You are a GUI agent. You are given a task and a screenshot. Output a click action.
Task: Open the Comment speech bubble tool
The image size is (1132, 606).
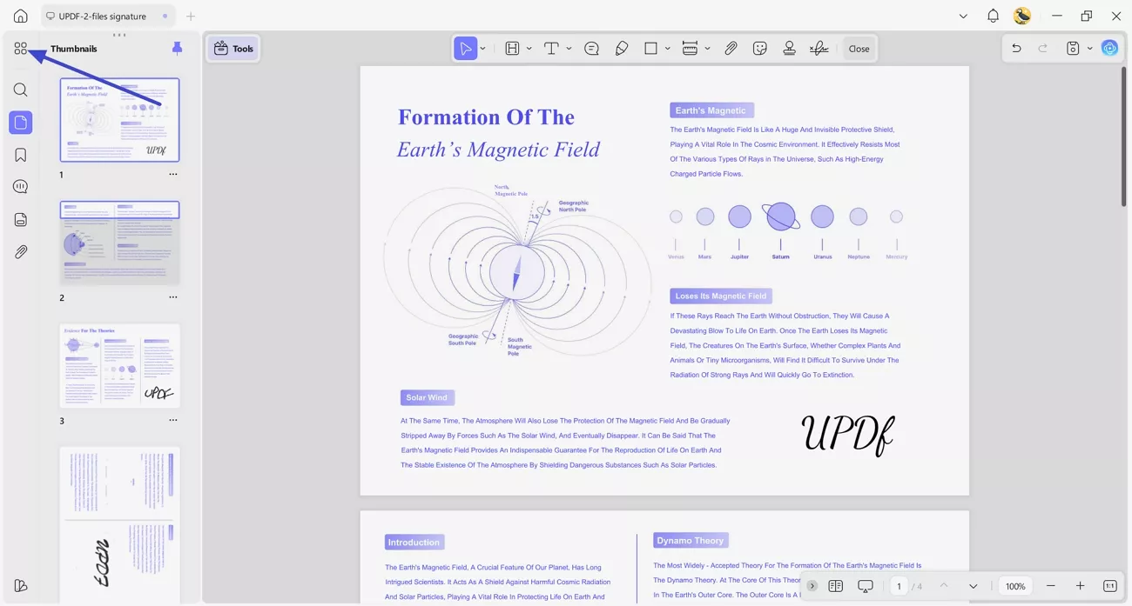pyautogui.click(x=591, y=48)
